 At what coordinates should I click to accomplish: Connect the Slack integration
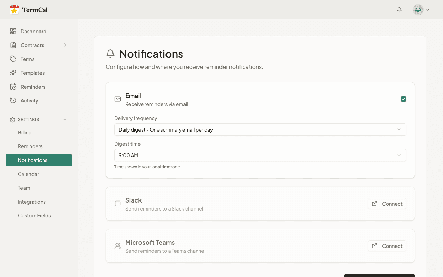coord(387,204)
